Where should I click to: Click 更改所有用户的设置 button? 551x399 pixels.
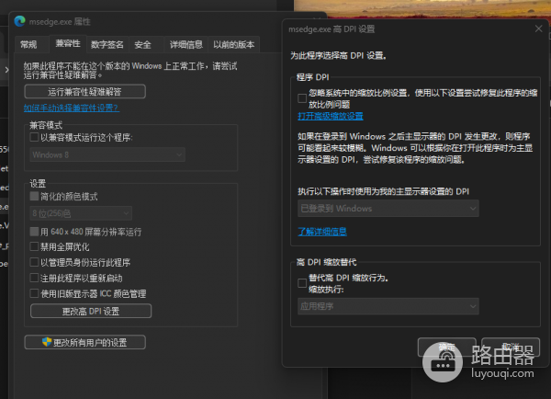pos(84,342)
